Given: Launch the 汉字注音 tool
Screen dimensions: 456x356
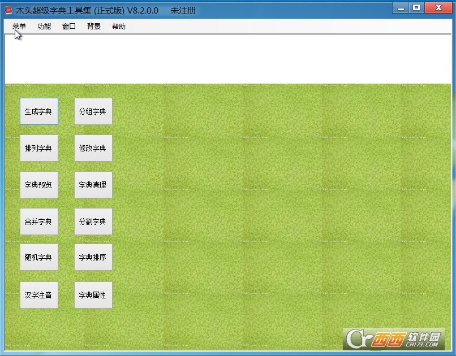Looking at the screenshot, I should tap(39, 295).
